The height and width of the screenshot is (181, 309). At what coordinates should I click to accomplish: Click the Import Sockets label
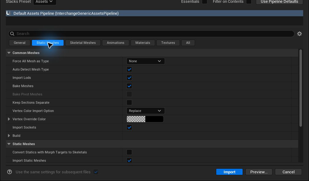tap(24, 127)
